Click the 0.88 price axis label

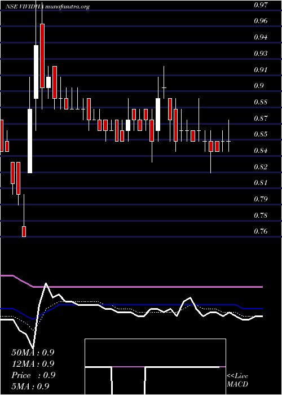(x=261, y=102)
